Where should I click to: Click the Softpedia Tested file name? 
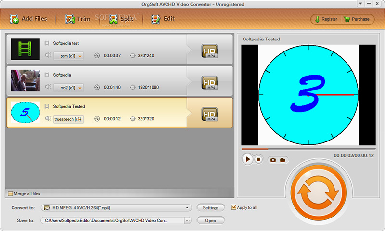(69, 106)
